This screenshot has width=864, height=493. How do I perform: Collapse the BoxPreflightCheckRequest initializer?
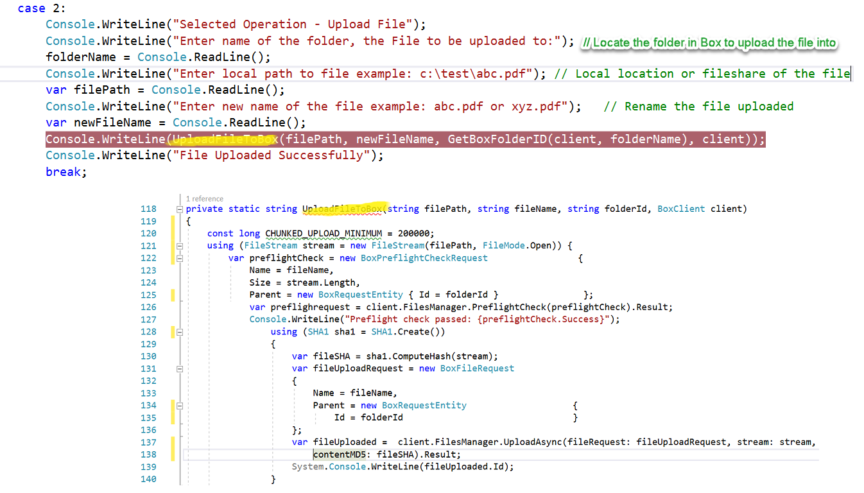(180, 257)
